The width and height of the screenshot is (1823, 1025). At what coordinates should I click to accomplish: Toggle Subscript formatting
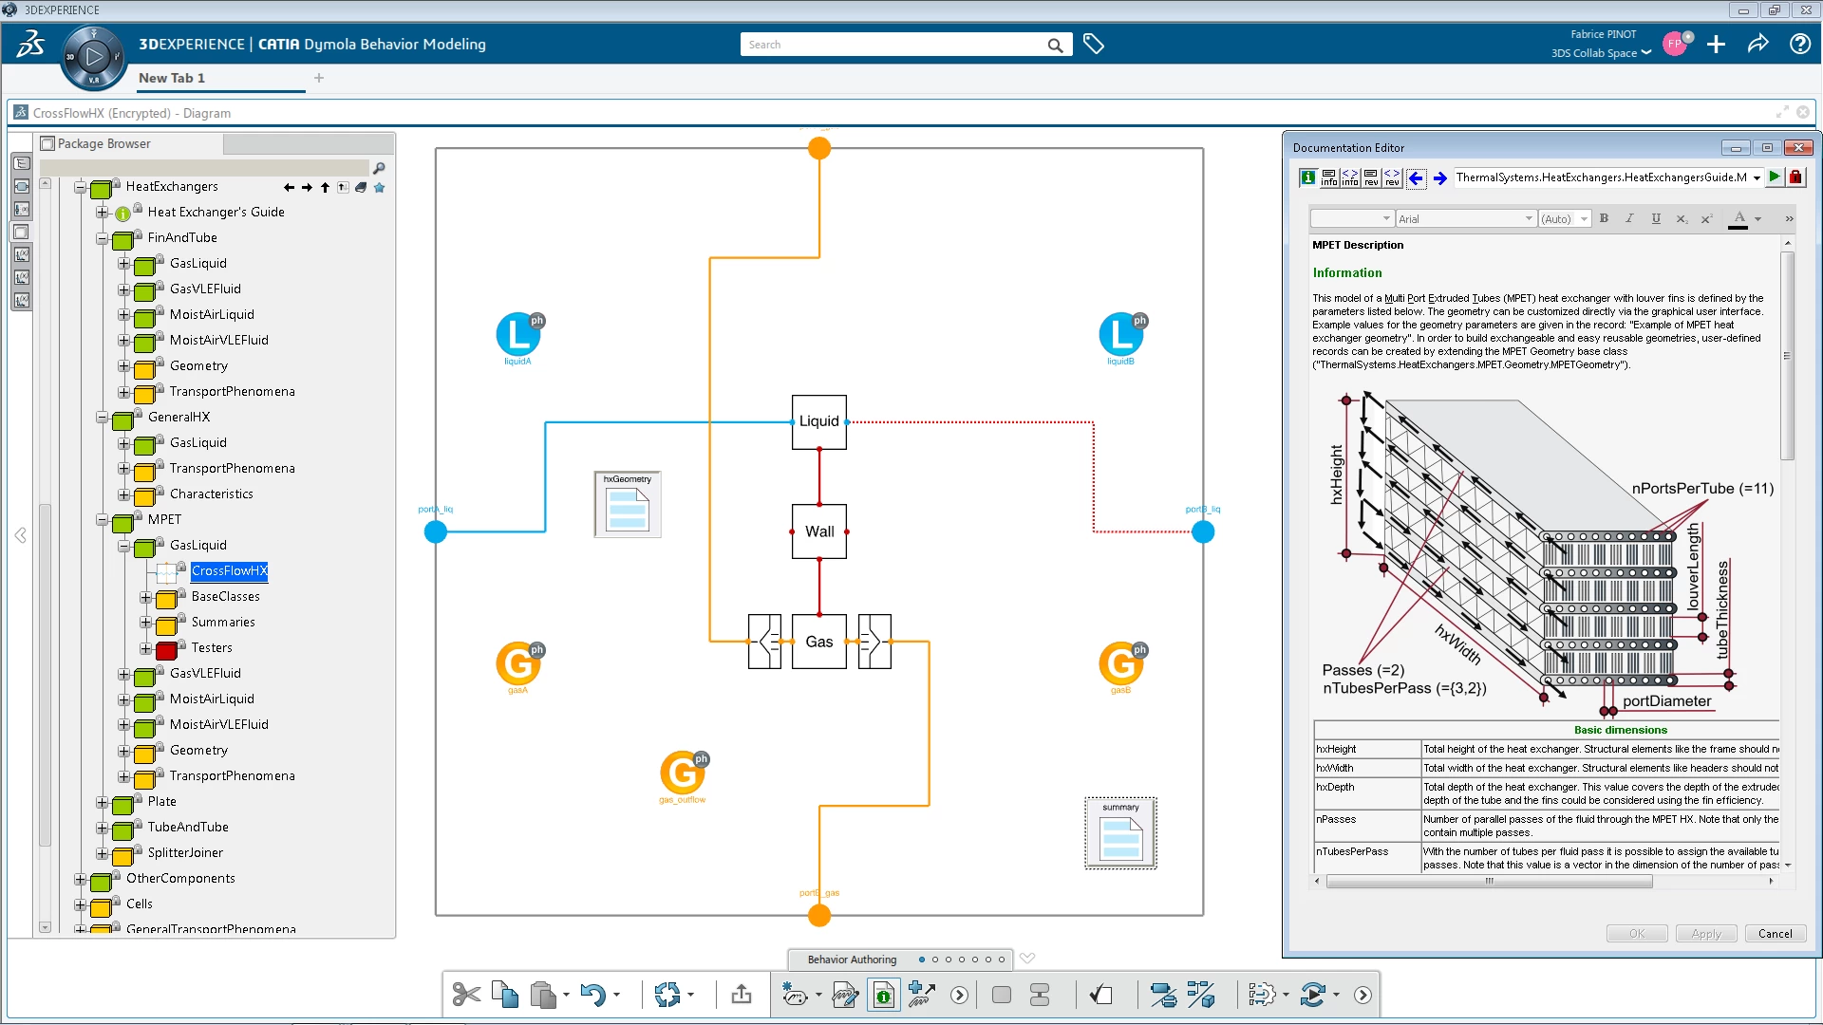[x=1682, y=218]
